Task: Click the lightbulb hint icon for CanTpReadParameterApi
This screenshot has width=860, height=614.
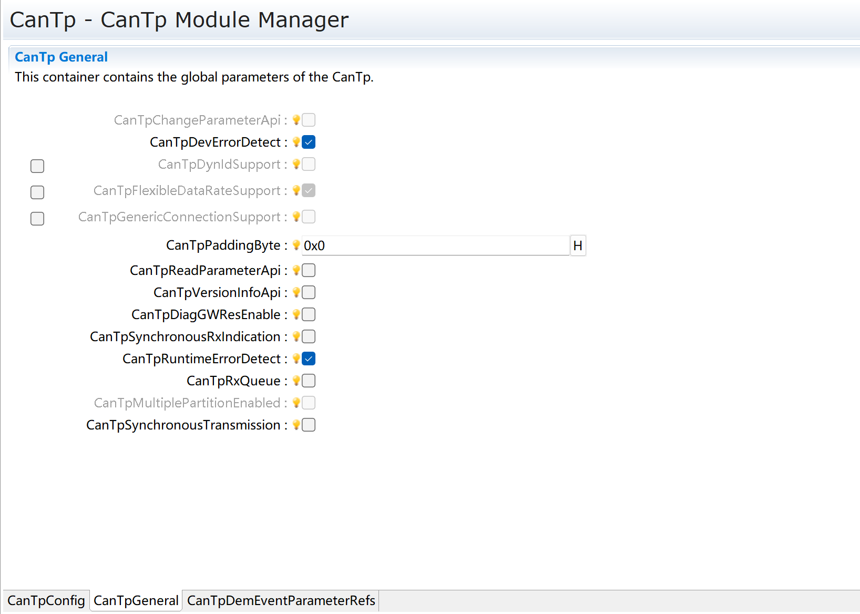Action: click(x=296, y=270)
